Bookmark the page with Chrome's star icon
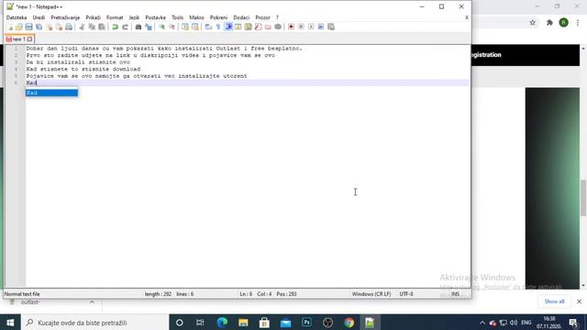 (x=532, y=23)
